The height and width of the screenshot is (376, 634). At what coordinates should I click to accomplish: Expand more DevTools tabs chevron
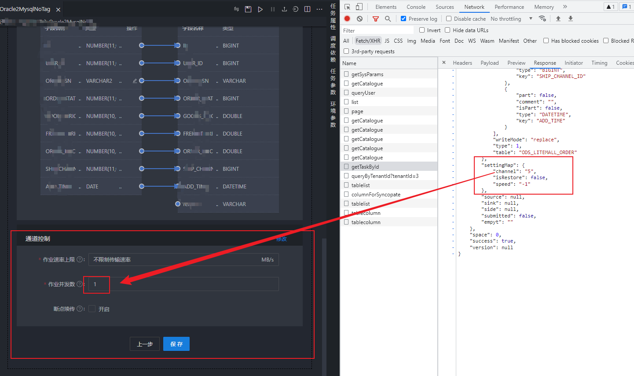pos(565,7)
